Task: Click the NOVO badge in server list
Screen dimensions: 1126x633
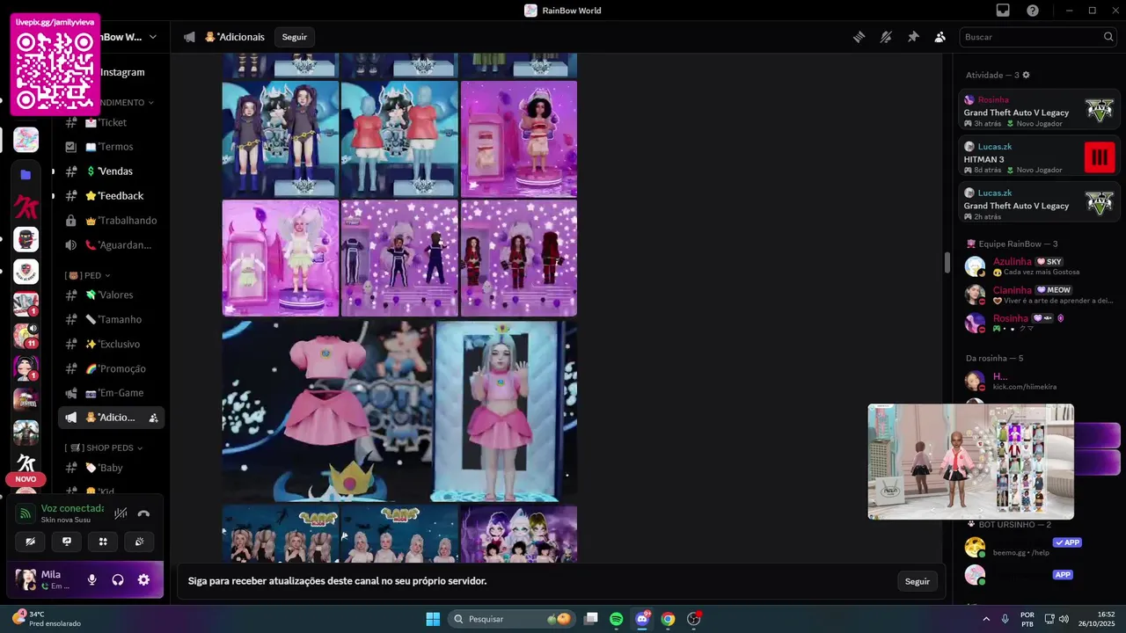Action: tap(26, 479)
